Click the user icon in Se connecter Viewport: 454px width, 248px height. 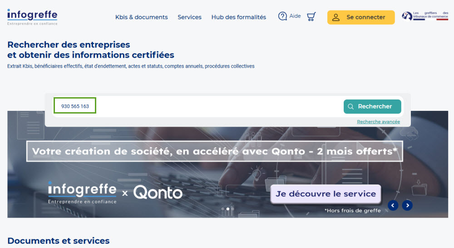[x=336, y=17]
